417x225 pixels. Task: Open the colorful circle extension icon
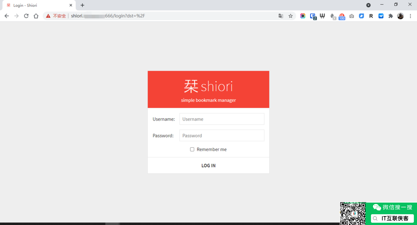(x=303, y=16)
